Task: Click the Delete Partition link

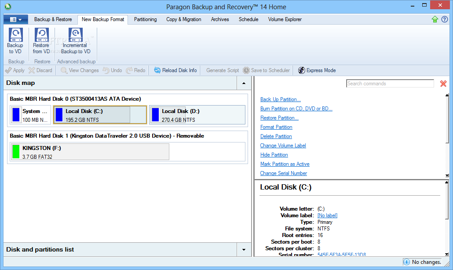Action: 276,136
